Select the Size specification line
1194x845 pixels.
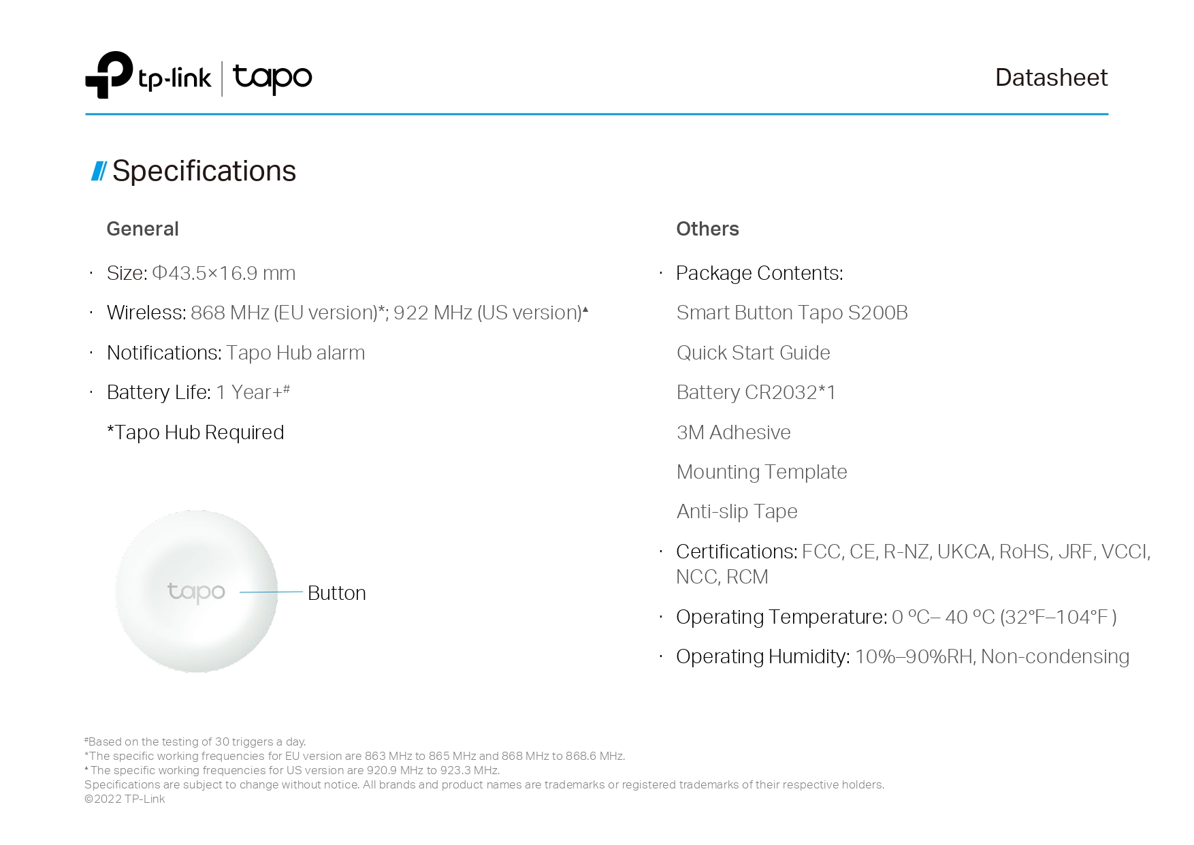pyautogui.click(x=201, y=273)
